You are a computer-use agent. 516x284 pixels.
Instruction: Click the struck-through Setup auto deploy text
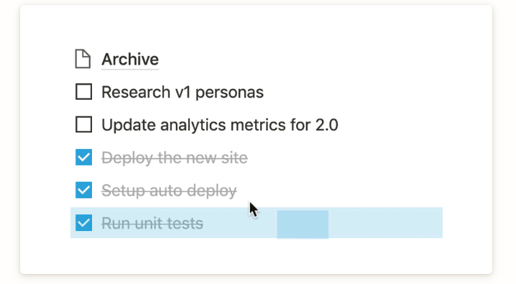coord(169,191)
